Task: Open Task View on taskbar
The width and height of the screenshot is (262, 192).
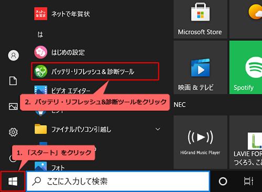Action: [x=248, y=182]
